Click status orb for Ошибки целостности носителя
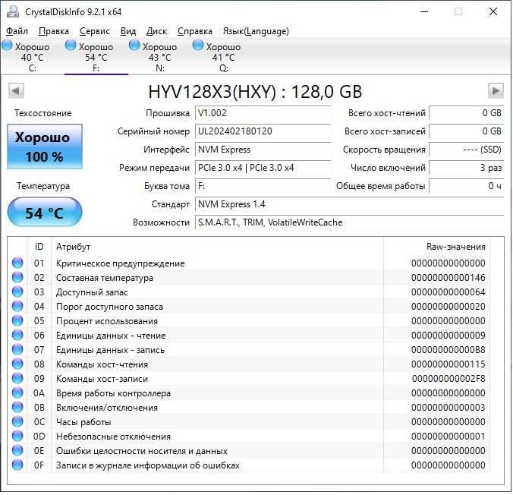 pyautogui.click(x=17, y=450)
